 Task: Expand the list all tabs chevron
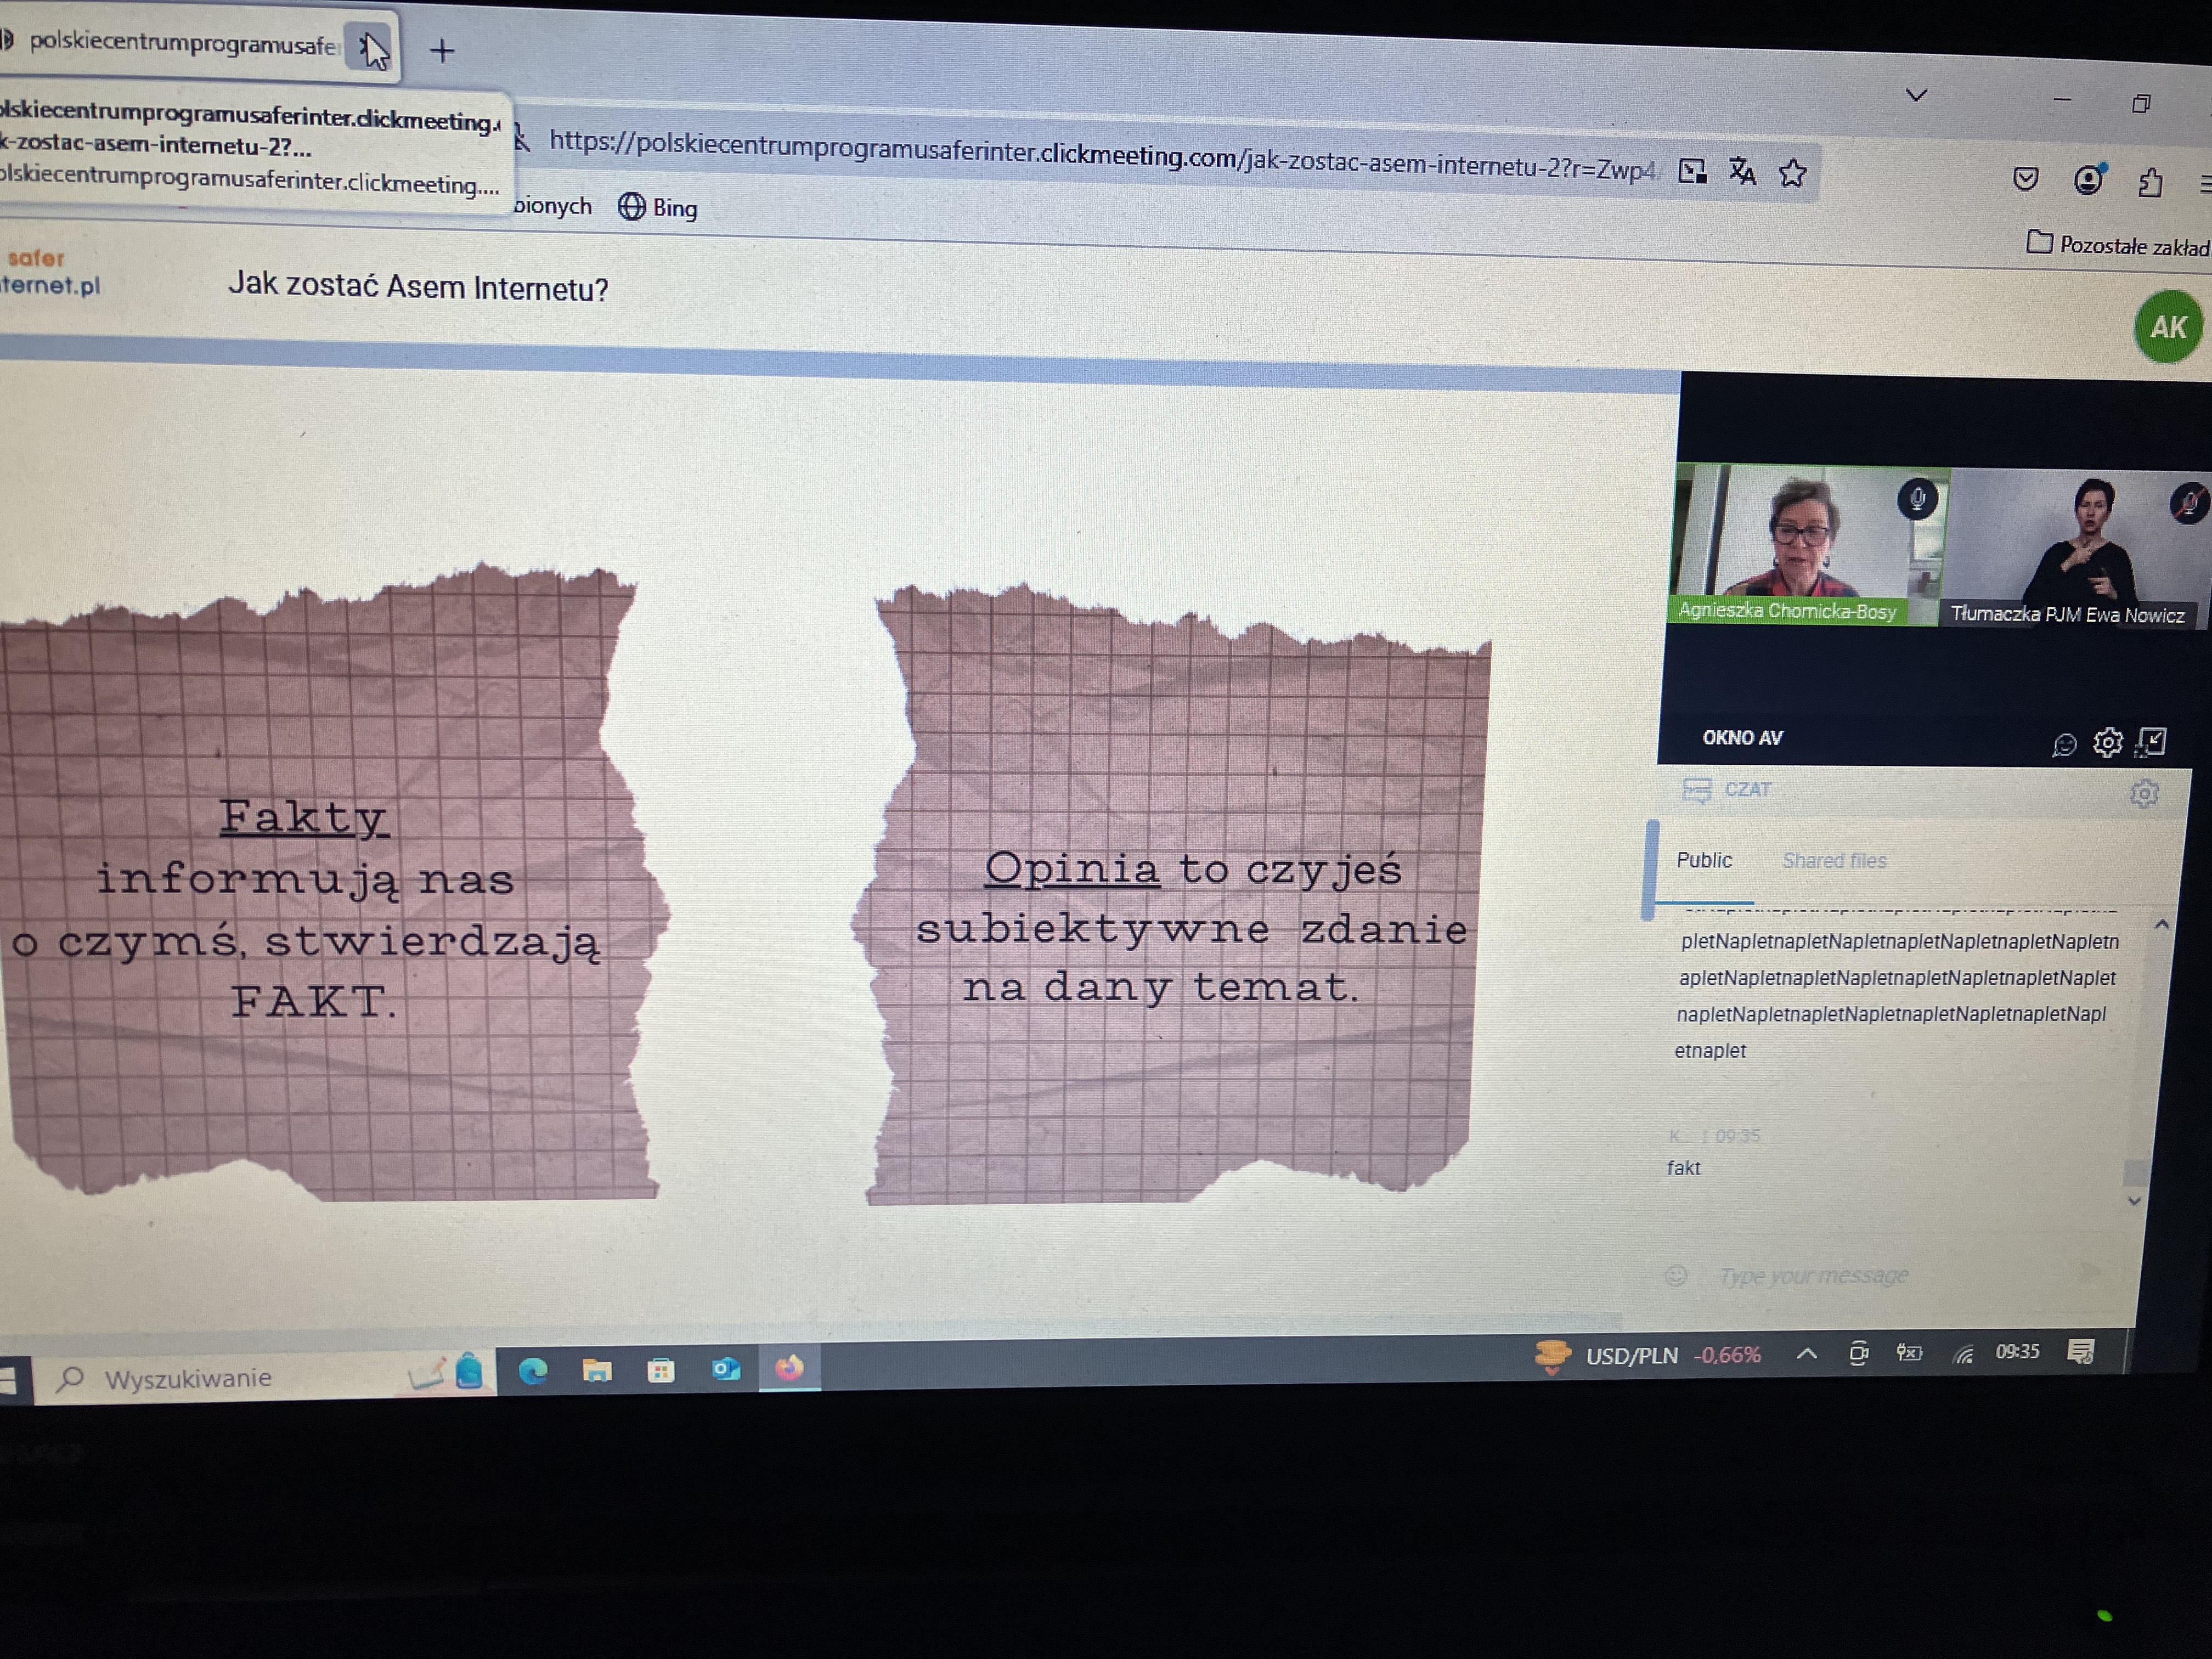coord(1916,95)
